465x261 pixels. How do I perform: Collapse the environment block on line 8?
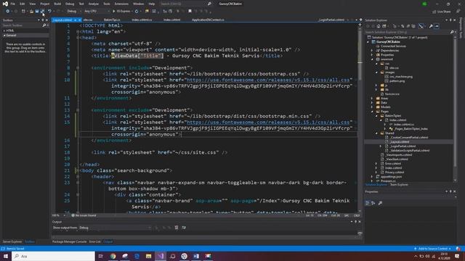click(x=78, y=67)
